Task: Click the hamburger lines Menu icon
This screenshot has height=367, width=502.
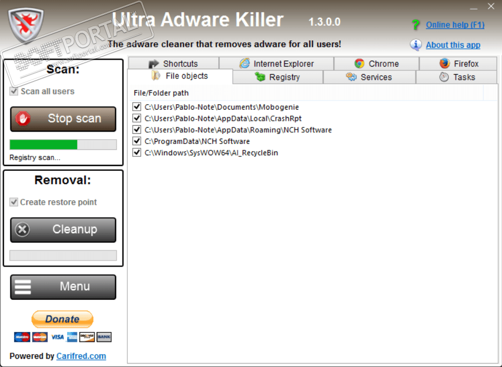Action: coord(23,287)
